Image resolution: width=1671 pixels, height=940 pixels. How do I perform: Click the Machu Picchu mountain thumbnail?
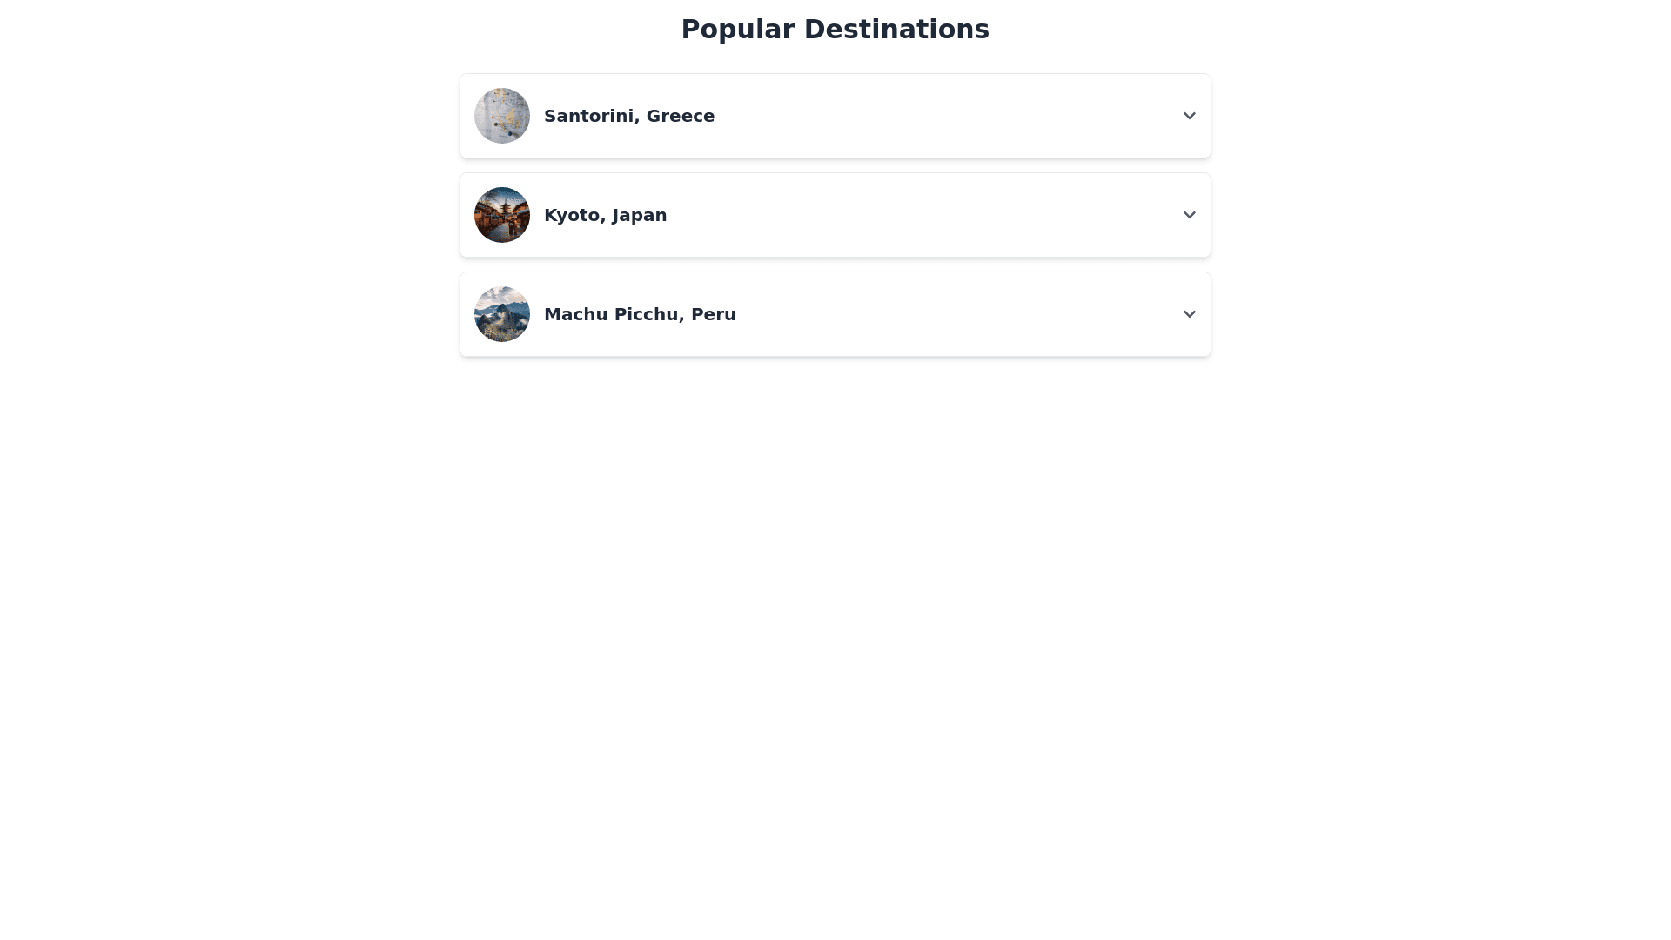502,314
